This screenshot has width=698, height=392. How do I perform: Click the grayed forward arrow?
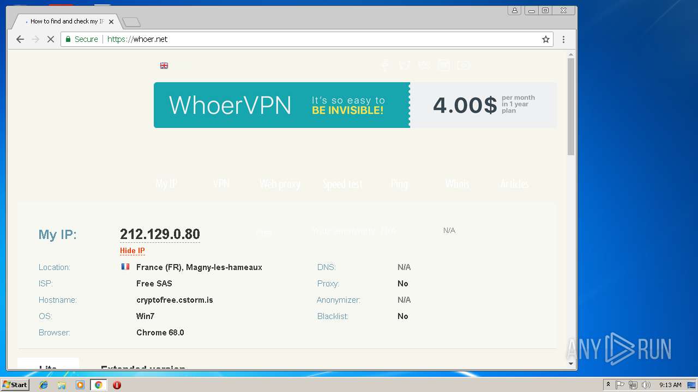click(x=35, y=39)
